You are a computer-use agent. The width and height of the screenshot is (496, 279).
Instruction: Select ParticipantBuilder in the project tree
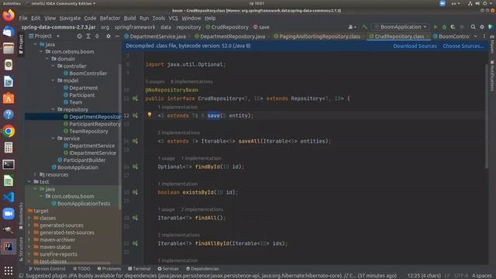pos(81,160)
